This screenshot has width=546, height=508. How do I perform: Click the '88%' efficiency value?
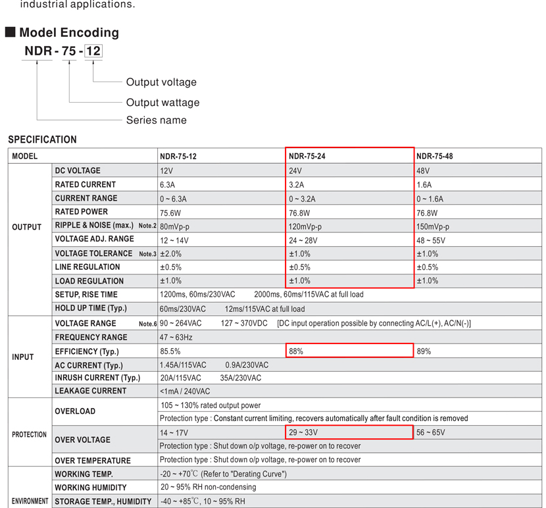click(296, 351)
